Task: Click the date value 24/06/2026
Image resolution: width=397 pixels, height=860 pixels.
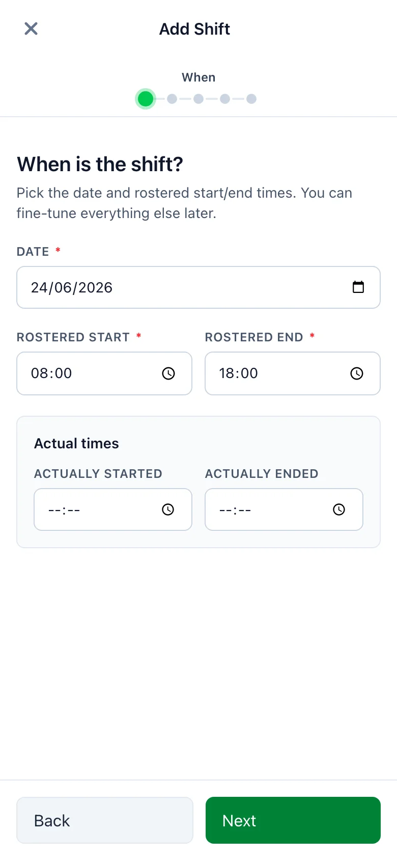Action: [x=72, y=288]
